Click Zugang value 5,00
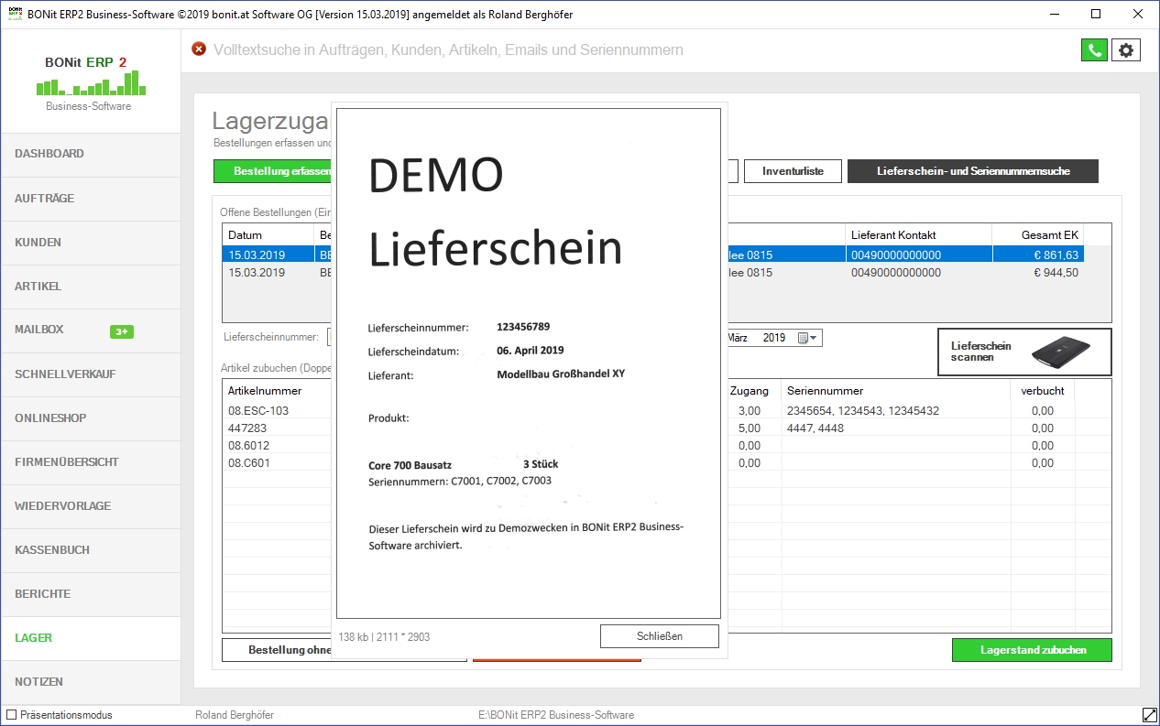Image resolution: width=1160 pixels, height=726 pixels. pyautogui.click(x=750, y=428)
